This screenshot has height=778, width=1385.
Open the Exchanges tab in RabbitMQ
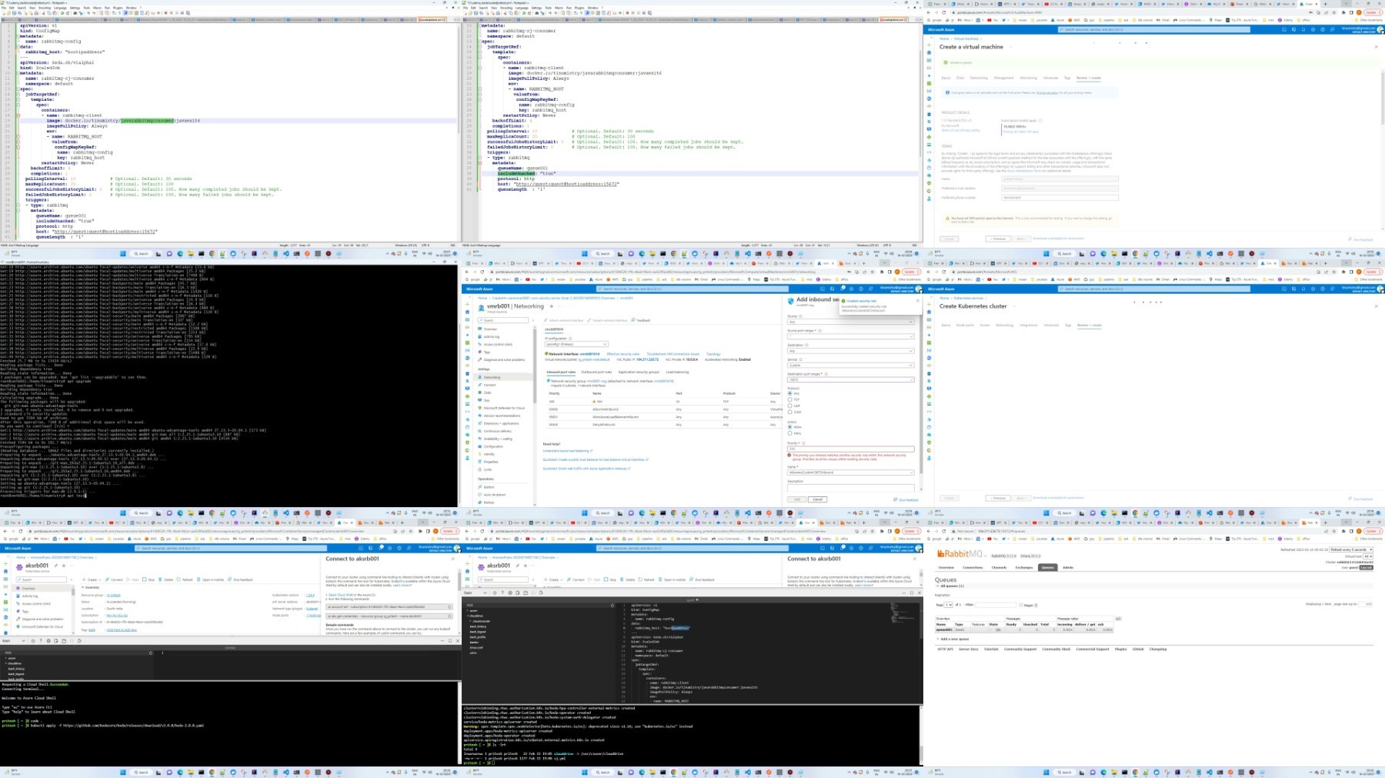1023,567
